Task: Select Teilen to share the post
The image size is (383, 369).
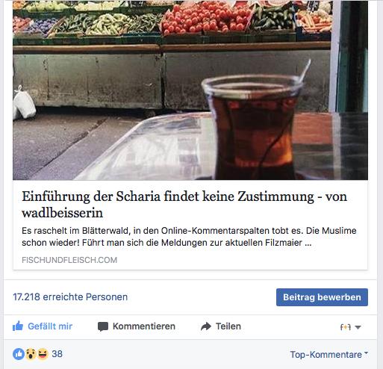Action: pos(228,326)
